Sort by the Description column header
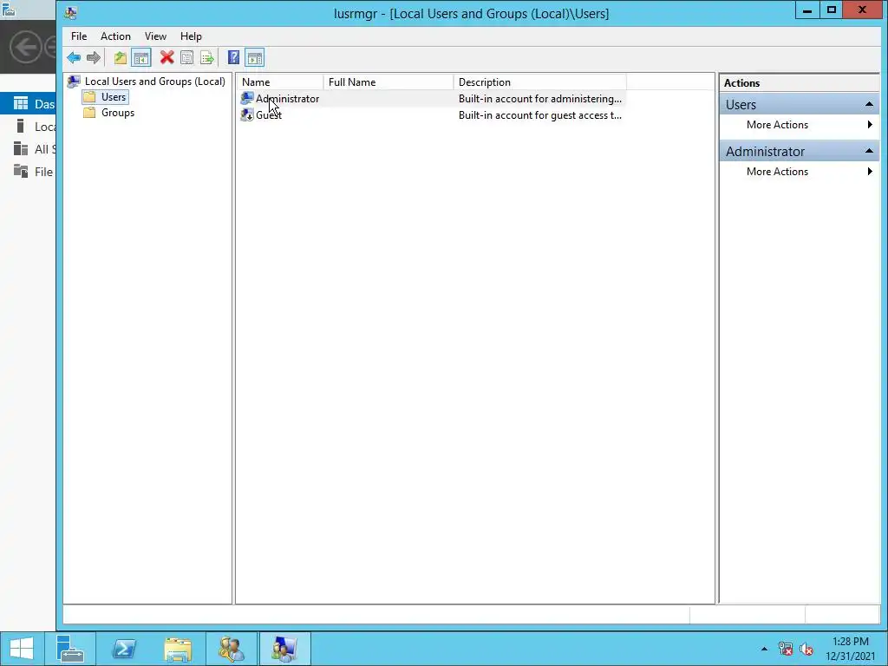Viewport: 888px width, 666px height. pyautogui.click(x=540, y=82)
